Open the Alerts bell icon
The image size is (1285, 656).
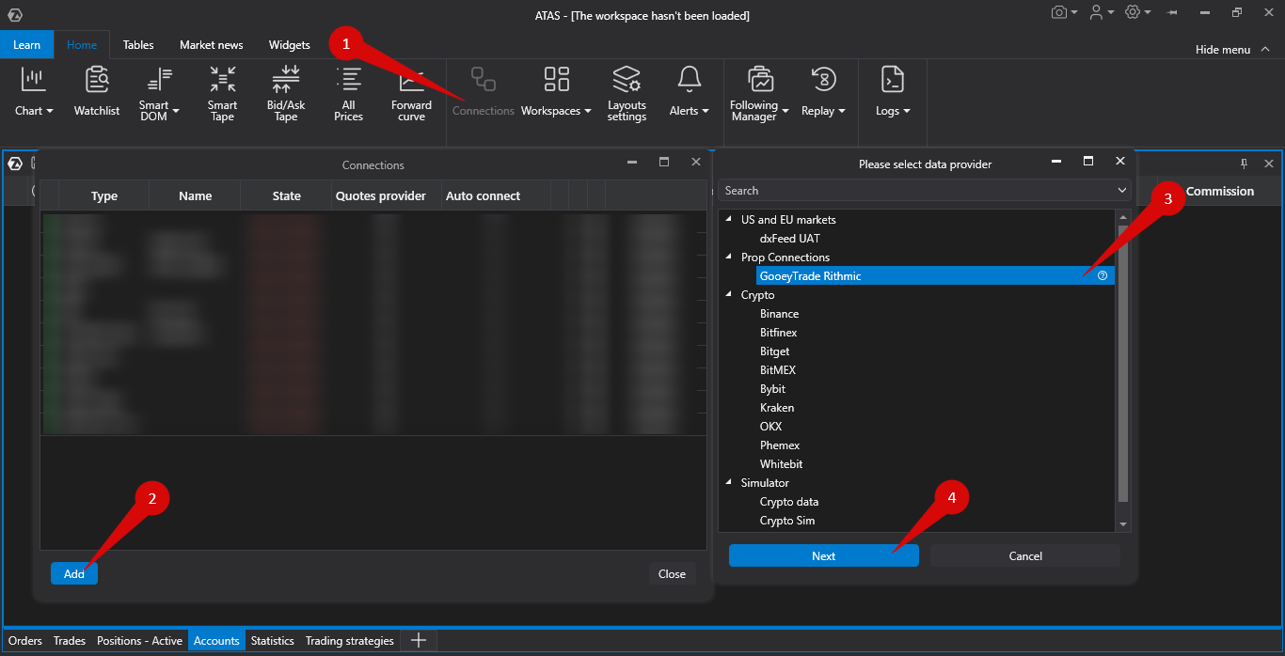[x=690, y=79]
